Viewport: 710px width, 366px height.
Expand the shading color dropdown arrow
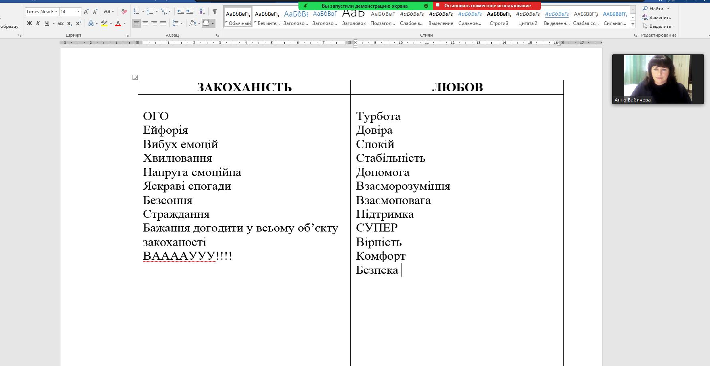coord(199,23)
